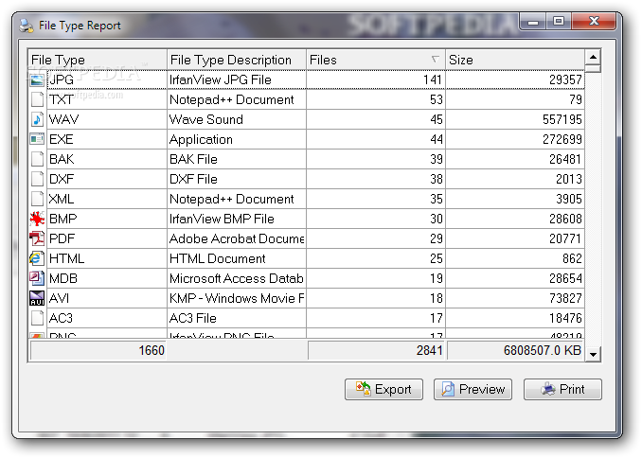Screen dimensions: 642x458
Task: Click the total files count 2841
Action: pos(430,350)
